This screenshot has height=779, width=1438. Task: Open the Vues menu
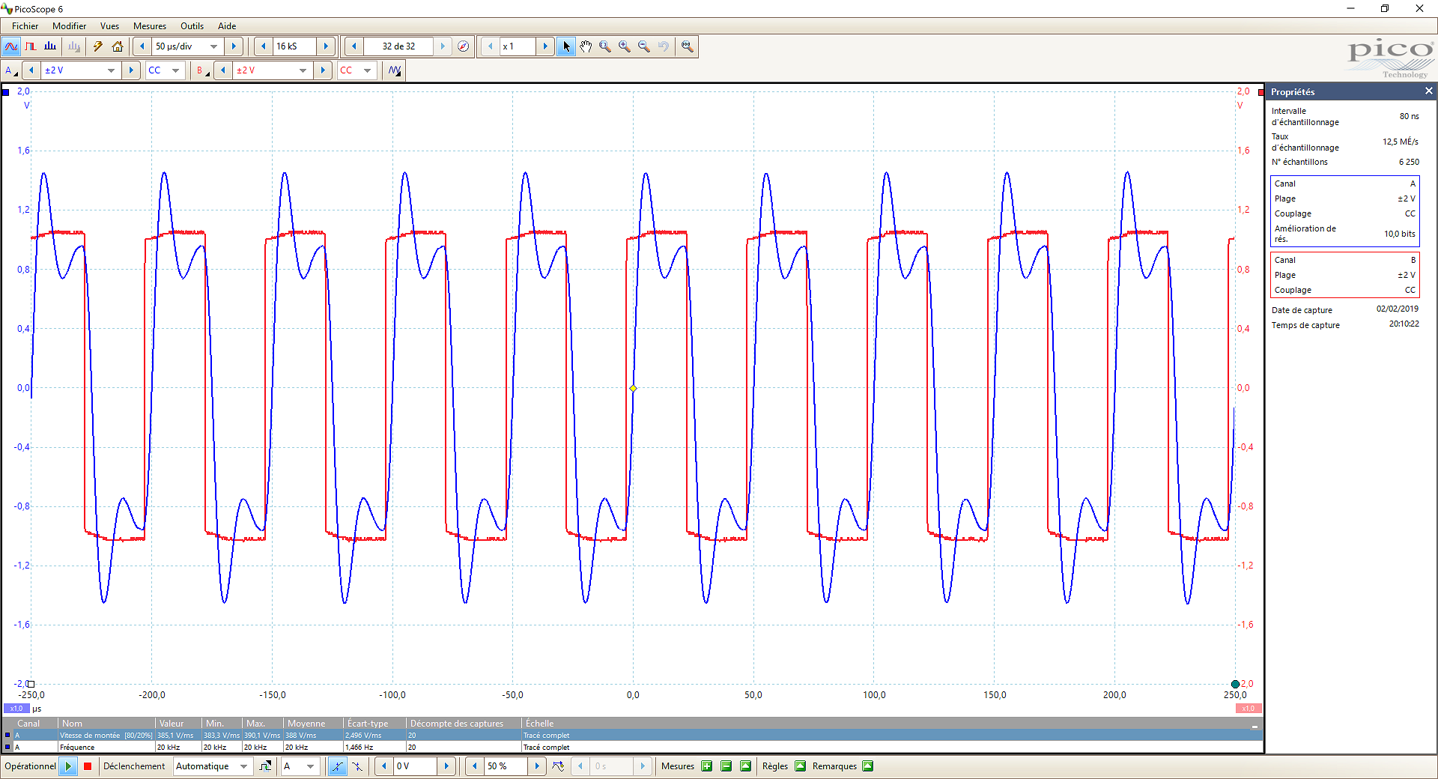(109, 26)
